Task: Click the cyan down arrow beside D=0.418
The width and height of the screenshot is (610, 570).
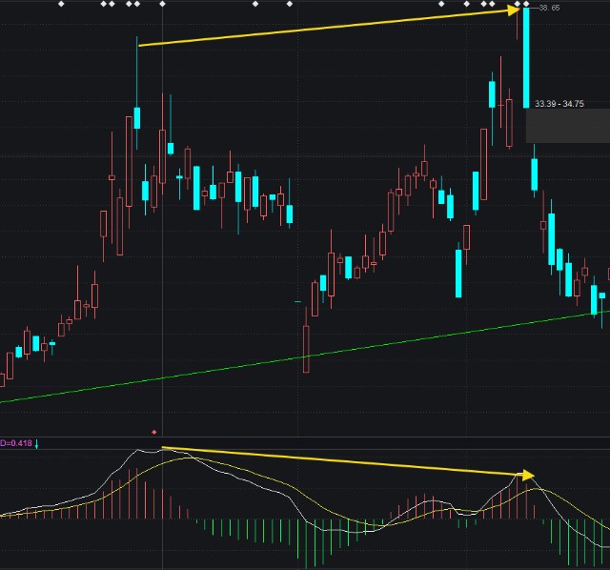Action: point(36,443)
